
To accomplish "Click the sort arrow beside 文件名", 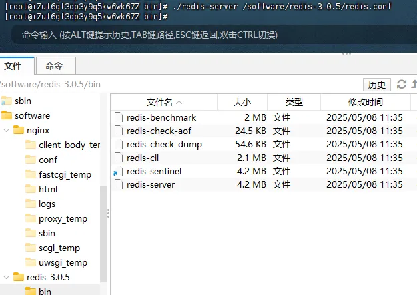I will 179,102.
